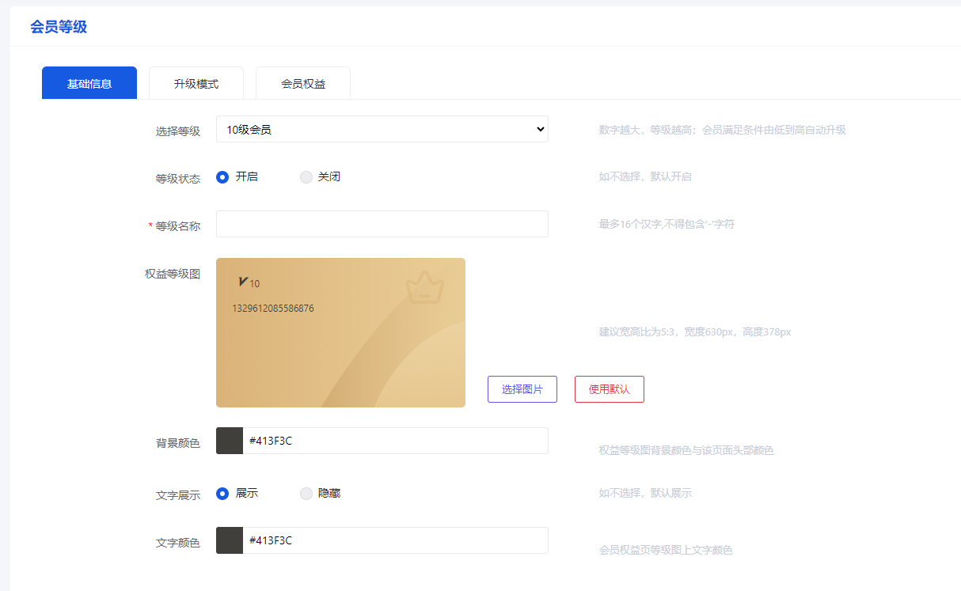961x591 pixels.
Task: Select the 开启 status radio button
Action: [222, 177]
